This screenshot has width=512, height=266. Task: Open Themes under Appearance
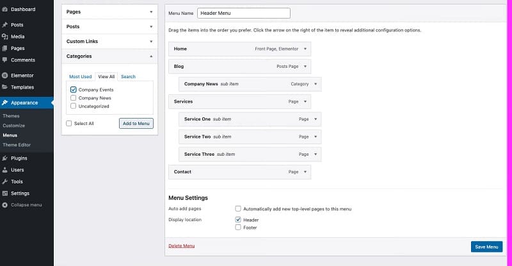pos(11,116)
